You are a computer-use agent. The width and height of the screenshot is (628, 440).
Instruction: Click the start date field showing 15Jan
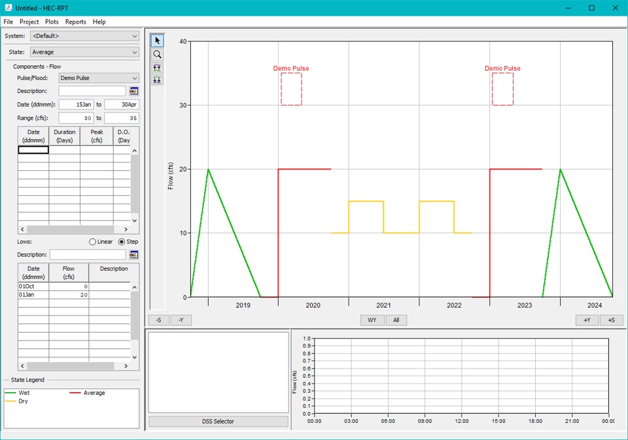[x=76, y=105]
